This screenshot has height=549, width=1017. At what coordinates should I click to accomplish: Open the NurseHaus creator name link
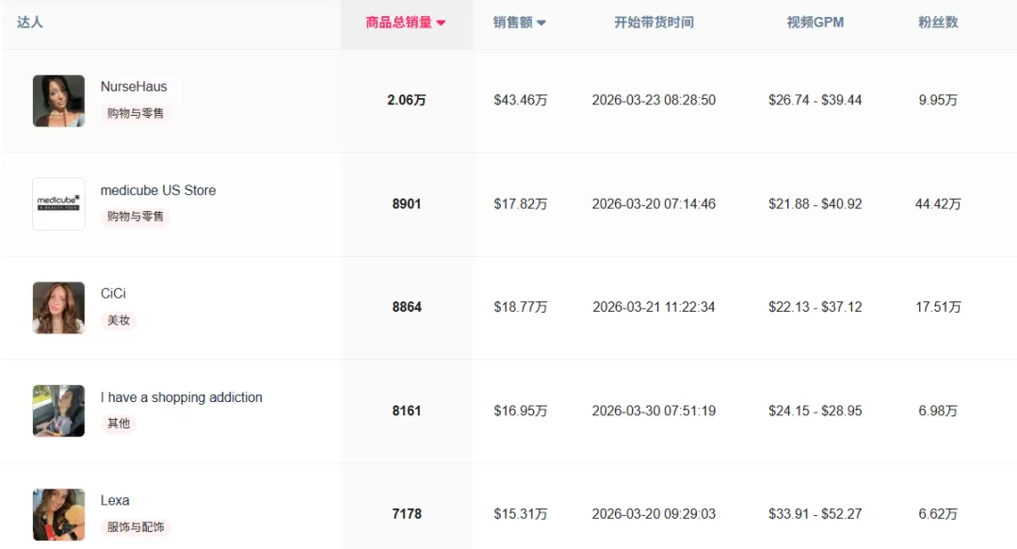(133, 86)
